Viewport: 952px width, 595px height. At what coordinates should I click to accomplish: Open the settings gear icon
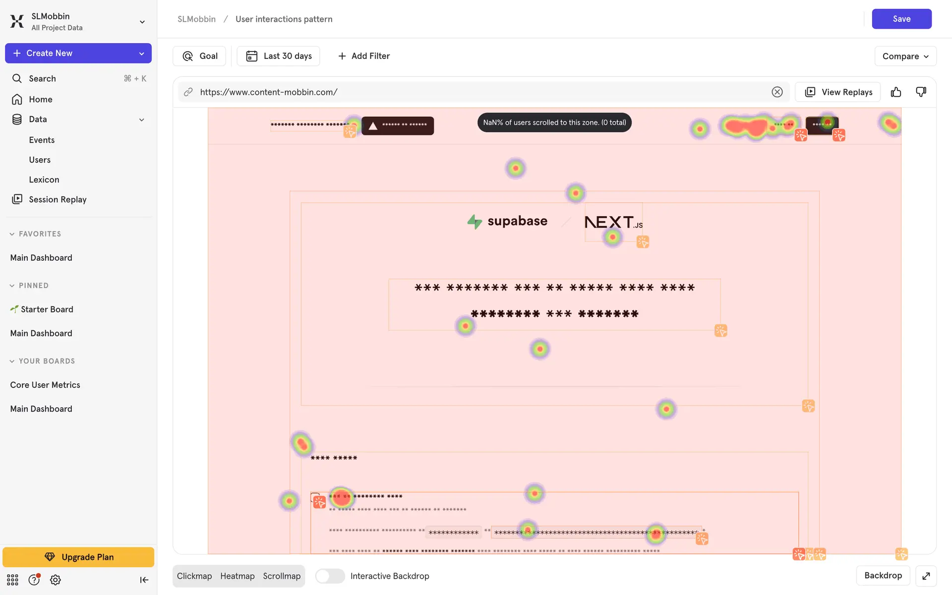tap(56, 580)
